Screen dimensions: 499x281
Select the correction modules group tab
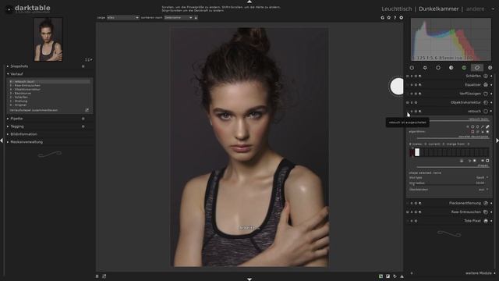(x=477, y=68)
